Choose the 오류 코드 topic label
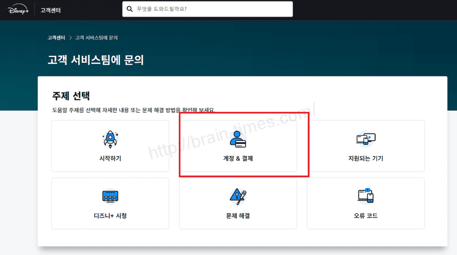 [366, 216]
